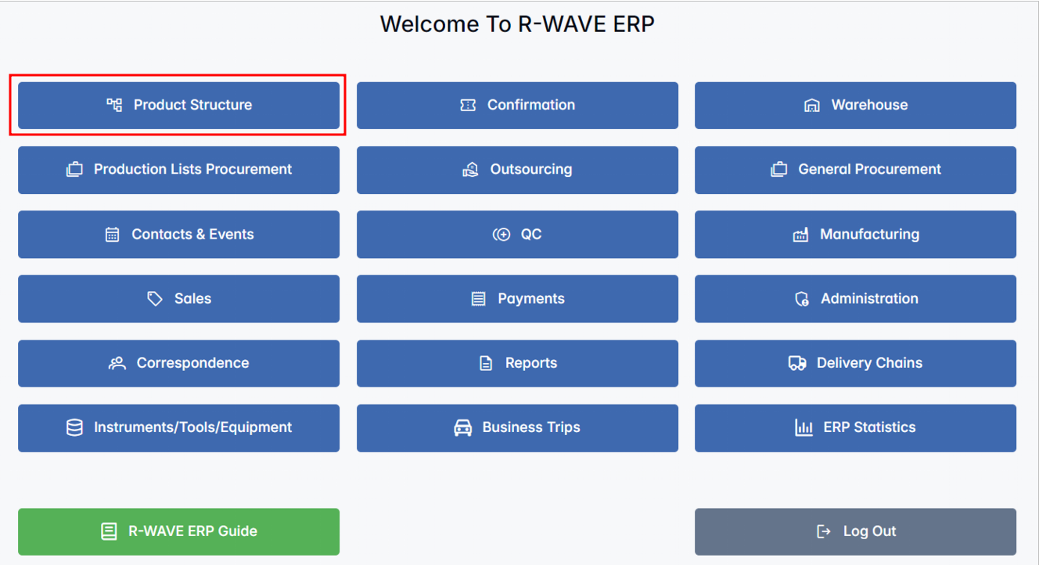Click the Contacts & Events calendar icon
Image resolution: width=1039 pixels, height=565 pixels.
[113, 234]
